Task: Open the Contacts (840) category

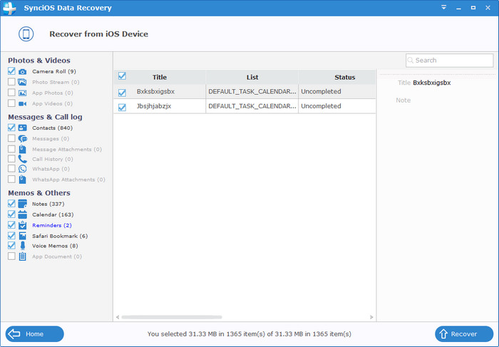Action: 53,128
